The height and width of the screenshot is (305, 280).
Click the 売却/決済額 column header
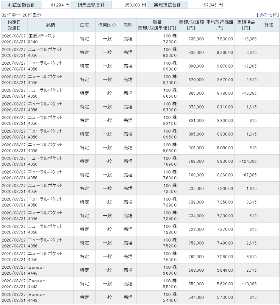(191, 25)
